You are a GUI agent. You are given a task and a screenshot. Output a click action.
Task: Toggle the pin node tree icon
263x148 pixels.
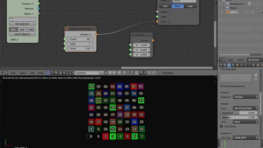[120, 73]
